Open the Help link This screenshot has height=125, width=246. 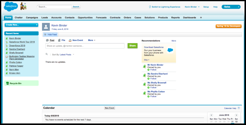tap(215, 7)
